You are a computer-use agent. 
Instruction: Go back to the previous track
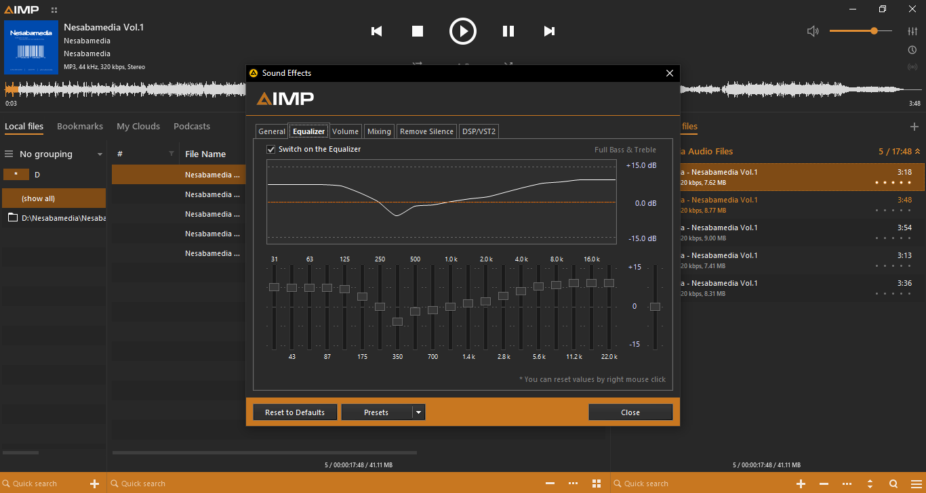(x=377, y=31)
